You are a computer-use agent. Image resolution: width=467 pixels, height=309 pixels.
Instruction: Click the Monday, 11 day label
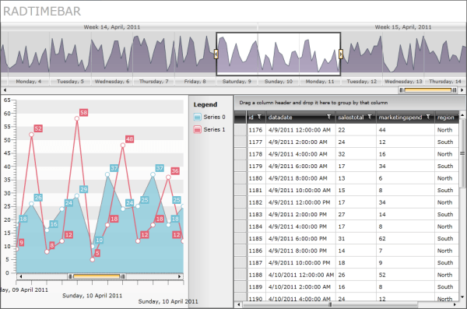click(320, 81)
